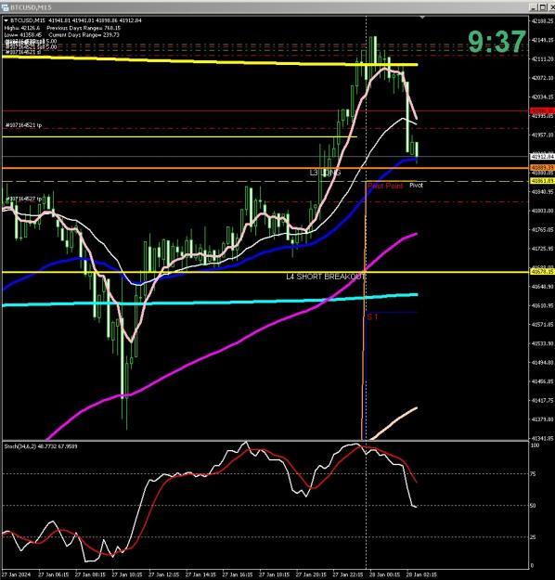Image resolution: width=555 pixels, height=580 pixels.
Task: Click the white current price label 41912.84
Action: [x=542, y=157]
